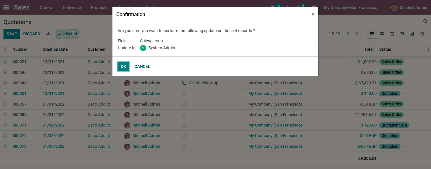Switch to the Kanban view icon
Image resolution: width=431 pixels, height=169 pixels.
point(382,34)
